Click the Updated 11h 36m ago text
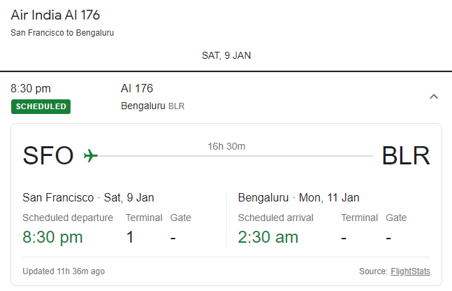 click(64, 271)
